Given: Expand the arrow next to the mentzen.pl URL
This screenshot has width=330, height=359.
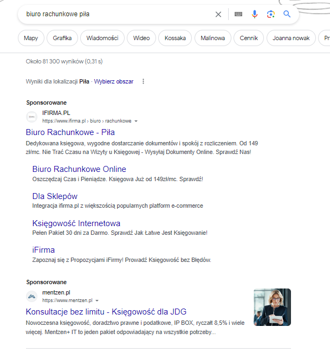Looking at the screenshot, I should coord(97,300).
